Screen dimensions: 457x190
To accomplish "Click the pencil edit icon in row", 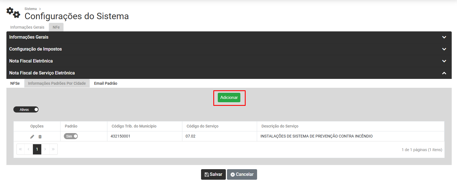I will pyautogui.click(x=32, y=137).
